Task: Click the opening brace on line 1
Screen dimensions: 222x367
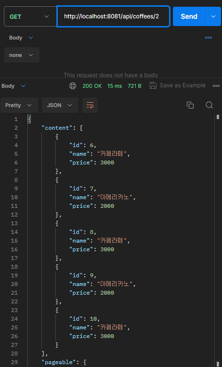Action: pyautogui.click(x=29, y=119)
